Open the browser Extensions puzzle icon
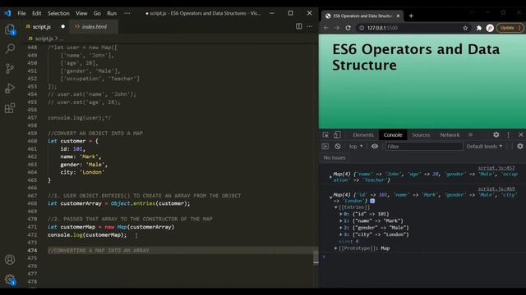The image size is (526, 295). click(x=479, y=28)
